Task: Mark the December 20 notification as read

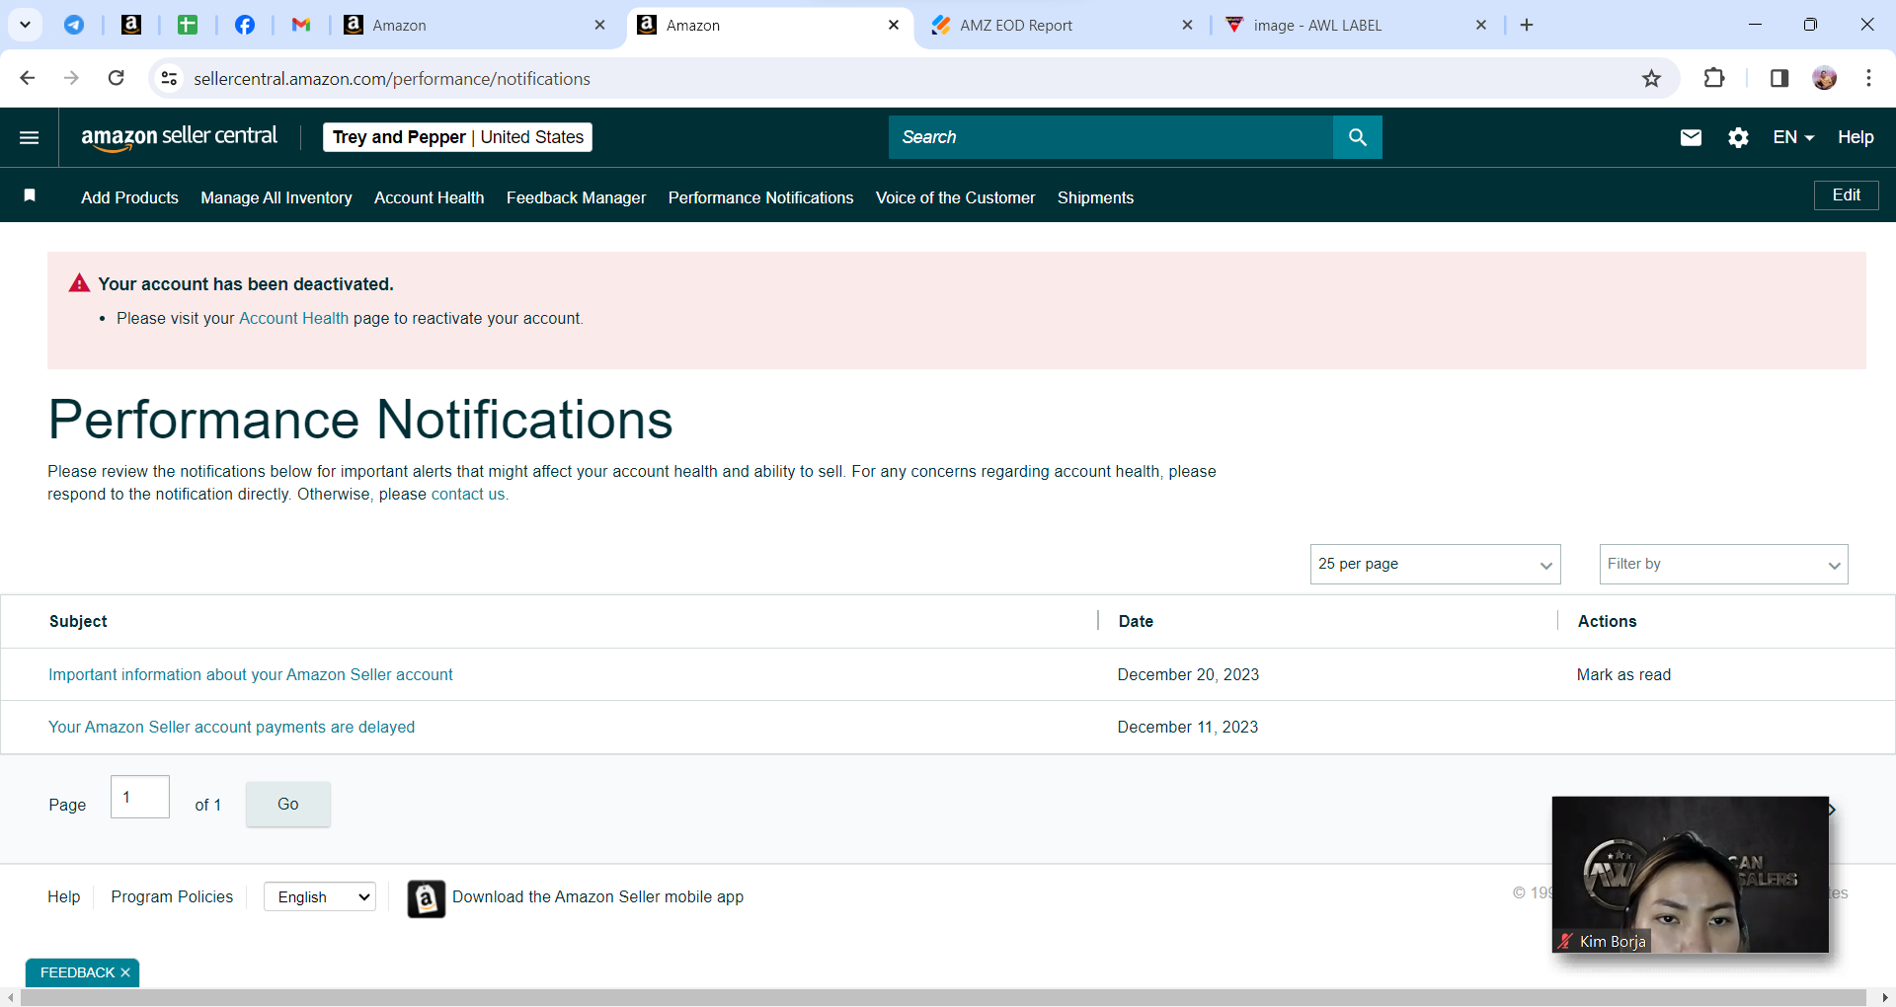Action: coord(1623,674)
